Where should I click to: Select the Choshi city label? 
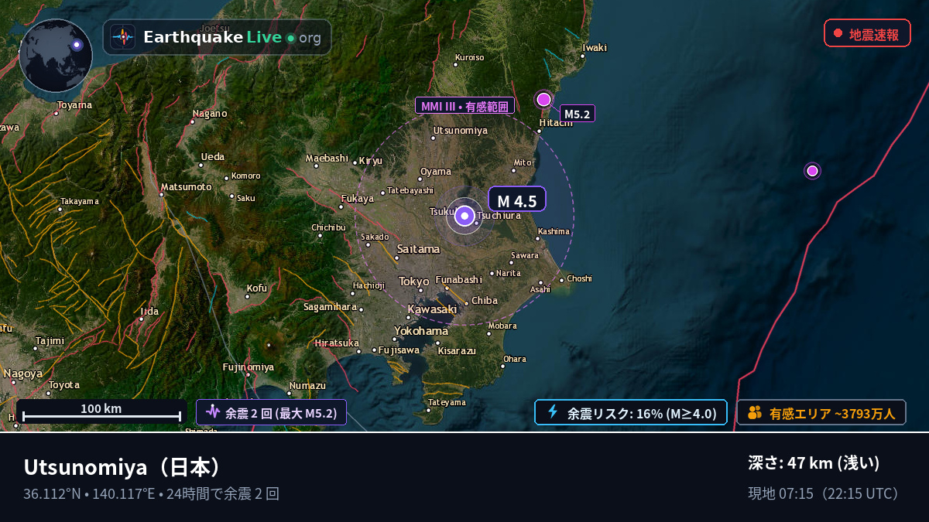tap(580, 278)
